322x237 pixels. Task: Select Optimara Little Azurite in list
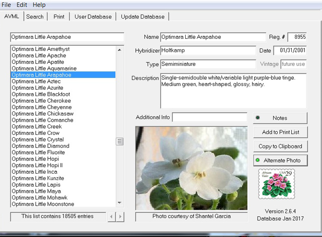63,88
